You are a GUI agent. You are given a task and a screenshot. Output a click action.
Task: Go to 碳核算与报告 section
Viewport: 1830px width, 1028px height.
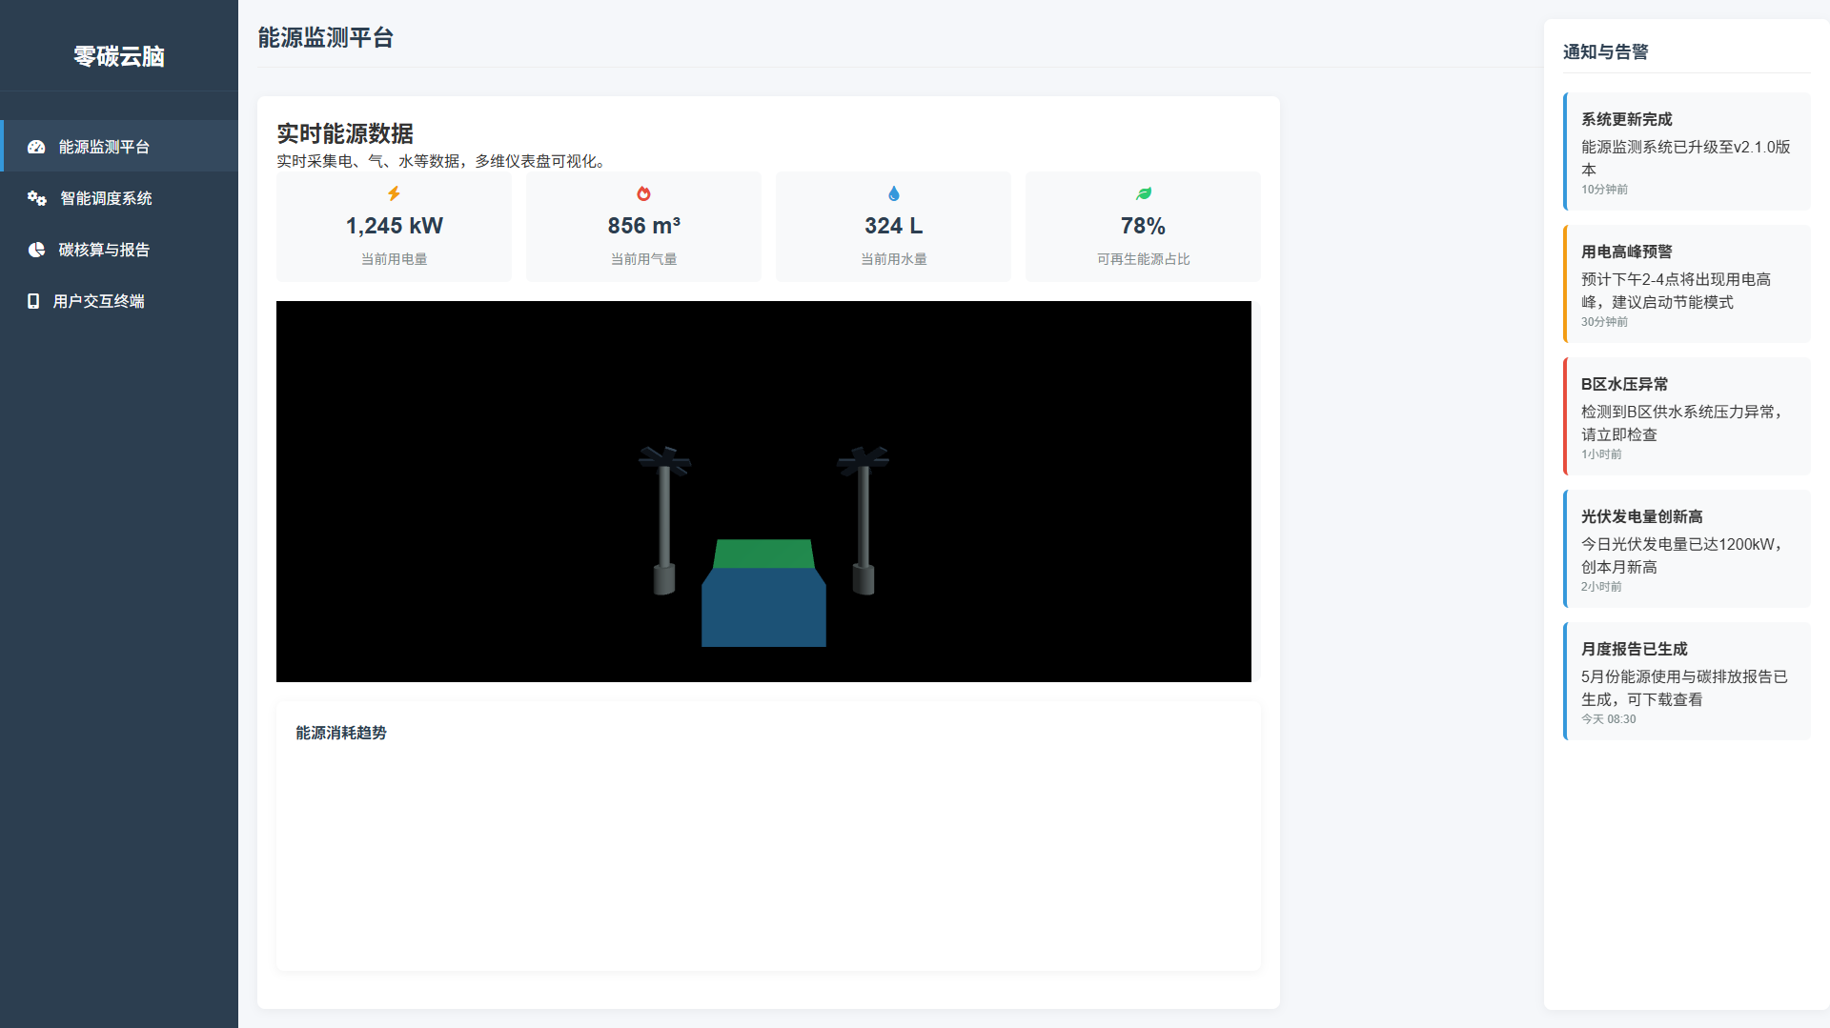[104, 250]
